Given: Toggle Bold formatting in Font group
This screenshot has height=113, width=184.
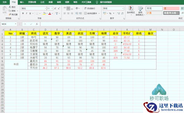Looking at the screenshot, I should coord(23,13).
